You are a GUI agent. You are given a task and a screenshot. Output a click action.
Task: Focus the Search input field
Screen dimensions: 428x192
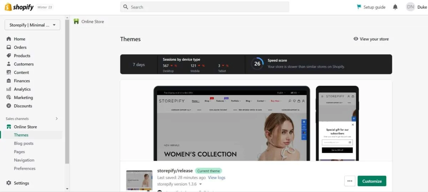205,7
